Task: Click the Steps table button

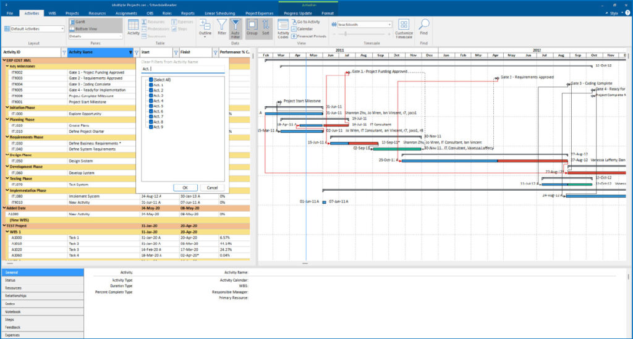Action: 180,28
